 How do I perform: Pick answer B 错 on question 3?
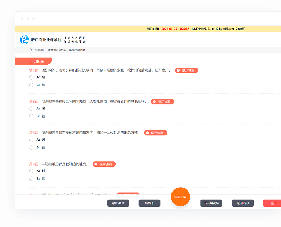[x=31, y=147]
